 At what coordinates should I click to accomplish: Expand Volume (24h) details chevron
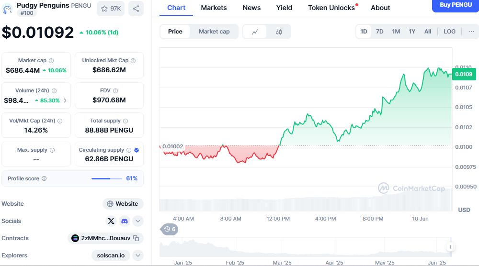pos(65,100)
